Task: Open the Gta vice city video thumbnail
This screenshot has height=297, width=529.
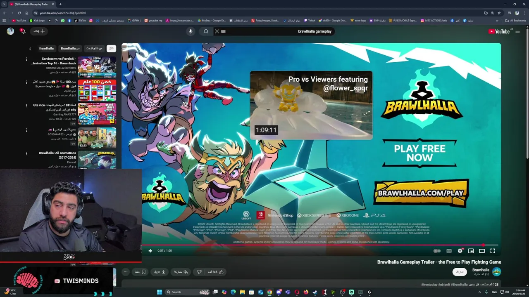Action: [x=97, y=114]
